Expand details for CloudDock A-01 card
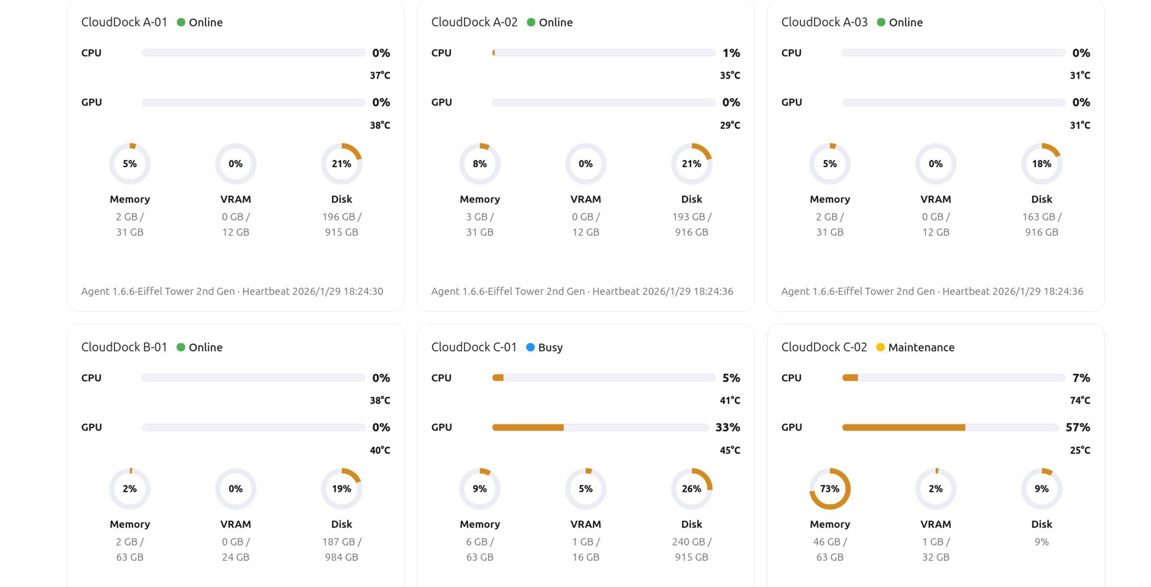Viewport: 1151px width, 587px height. click(x=123, y=22)
